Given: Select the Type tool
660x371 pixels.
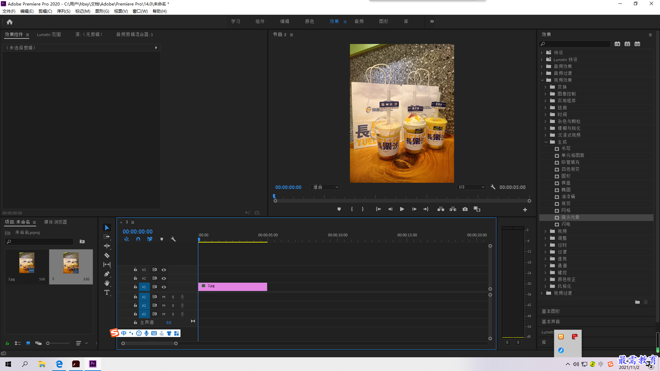Looking at the screenshot, I should (107, 292).
